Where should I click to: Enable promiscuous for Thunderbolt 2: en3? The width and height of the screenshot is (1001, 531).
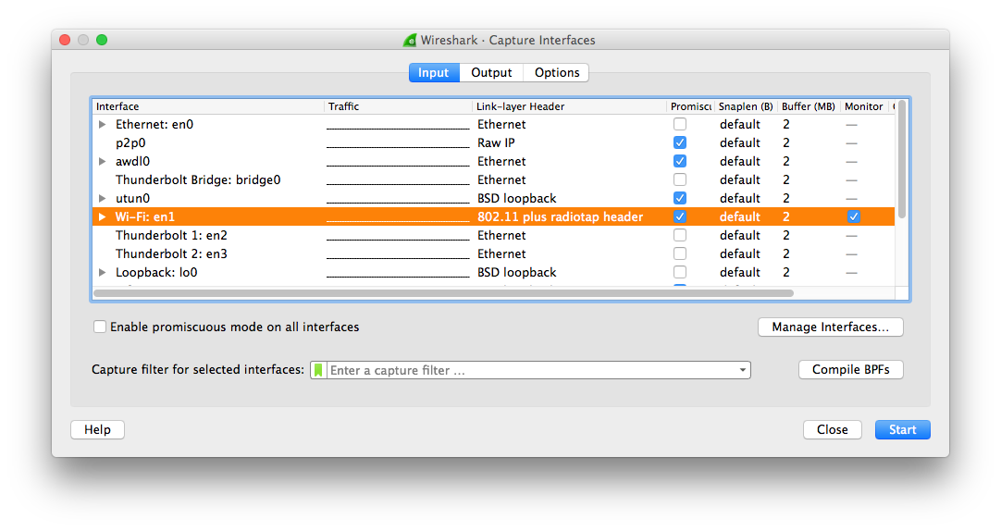point(680,254)
